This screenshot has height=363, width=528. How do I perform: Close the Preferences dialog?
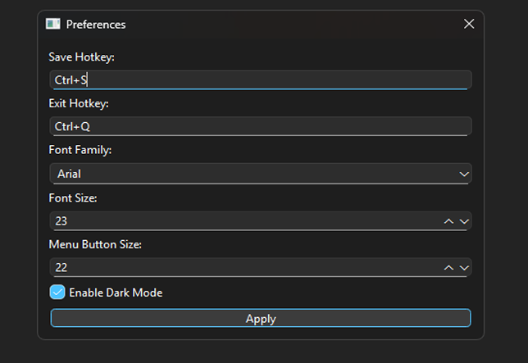[469, 24]
